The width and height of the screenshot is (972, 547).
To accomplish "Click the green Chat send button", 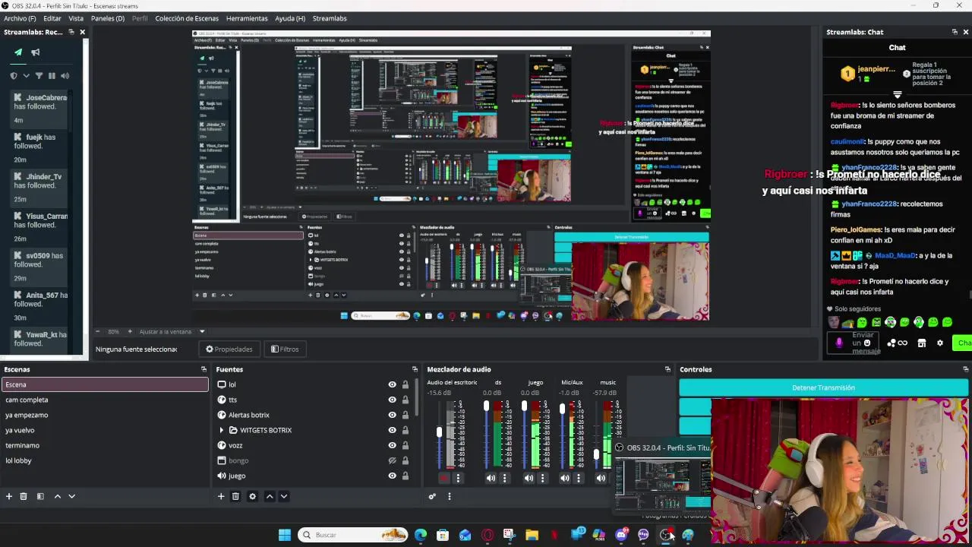I will 963,343.
